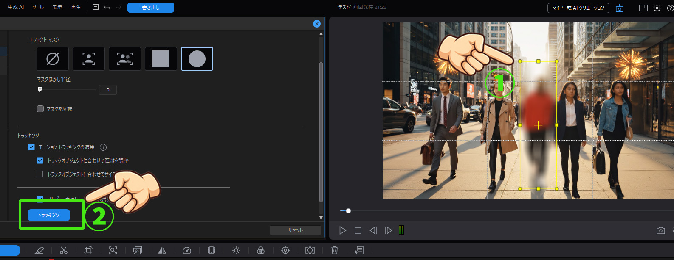The width and height of the screenshot is (674, 260).
Task: Click the blue トラッキング button
Action: pyautogui.click(x=49, y=215)
